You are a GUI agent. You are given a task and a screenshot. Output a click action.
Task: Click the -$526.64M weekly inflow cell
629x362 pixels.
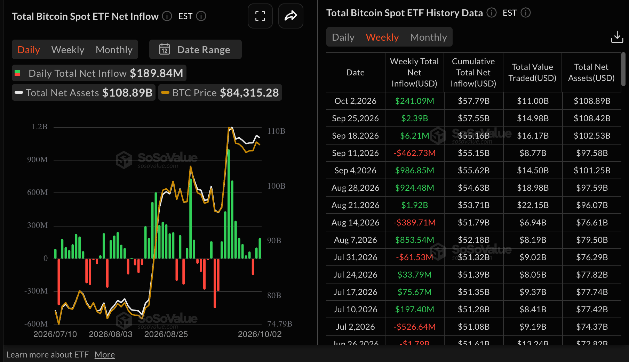pyautogui.click(x=414, y=327)
